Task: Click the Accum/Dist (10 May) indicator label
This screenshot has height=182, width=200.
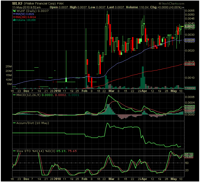Action: tap(33, 123)
